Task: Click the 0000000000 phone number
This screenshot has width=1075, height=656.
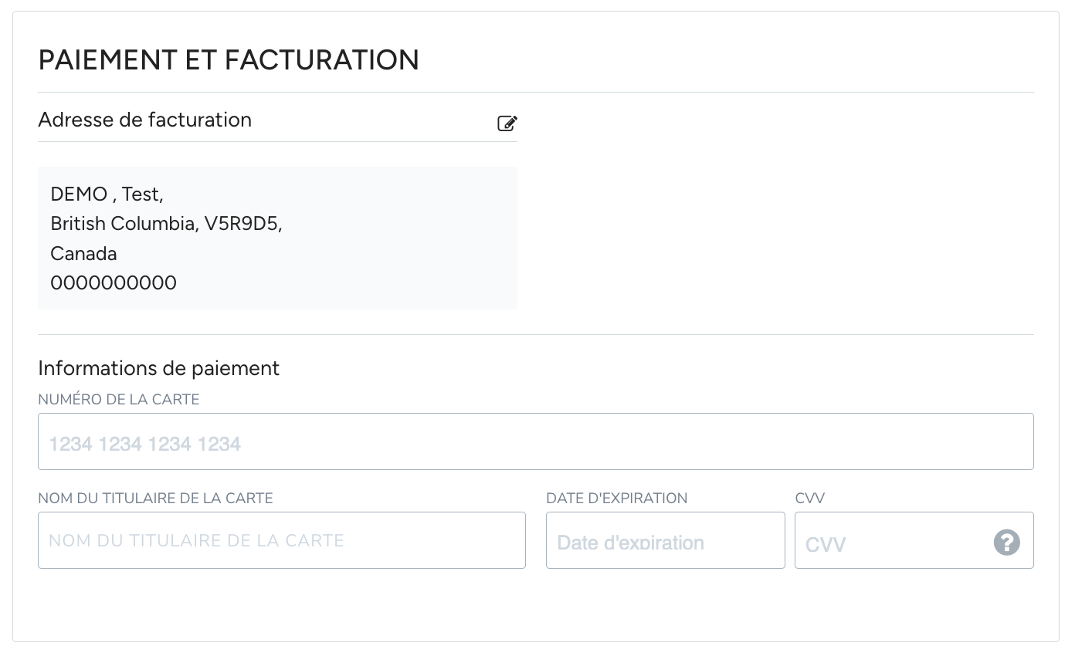Action: pos(114,283)
